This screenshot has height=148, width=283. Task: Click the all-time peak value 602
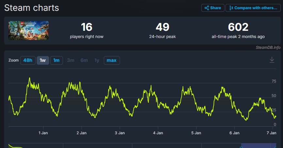tap(238, 27)
